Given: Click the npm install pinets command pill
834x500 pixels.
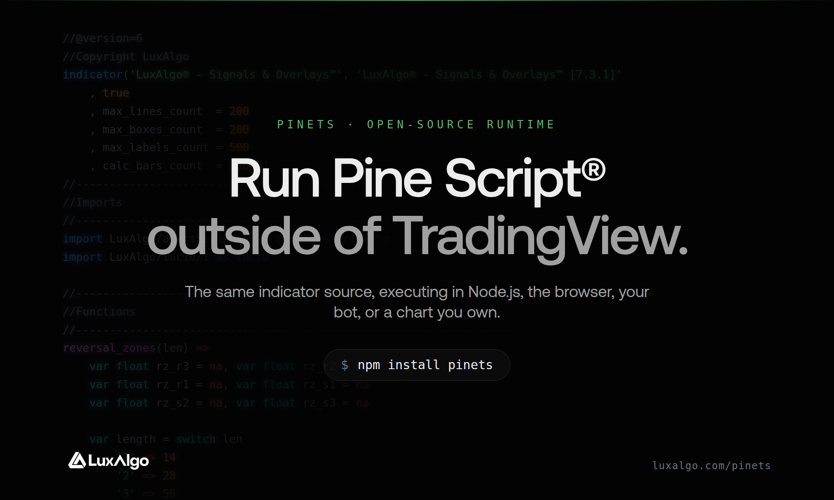Looking at the screenshot, I should pyautogui.click(x=417, y=365).
